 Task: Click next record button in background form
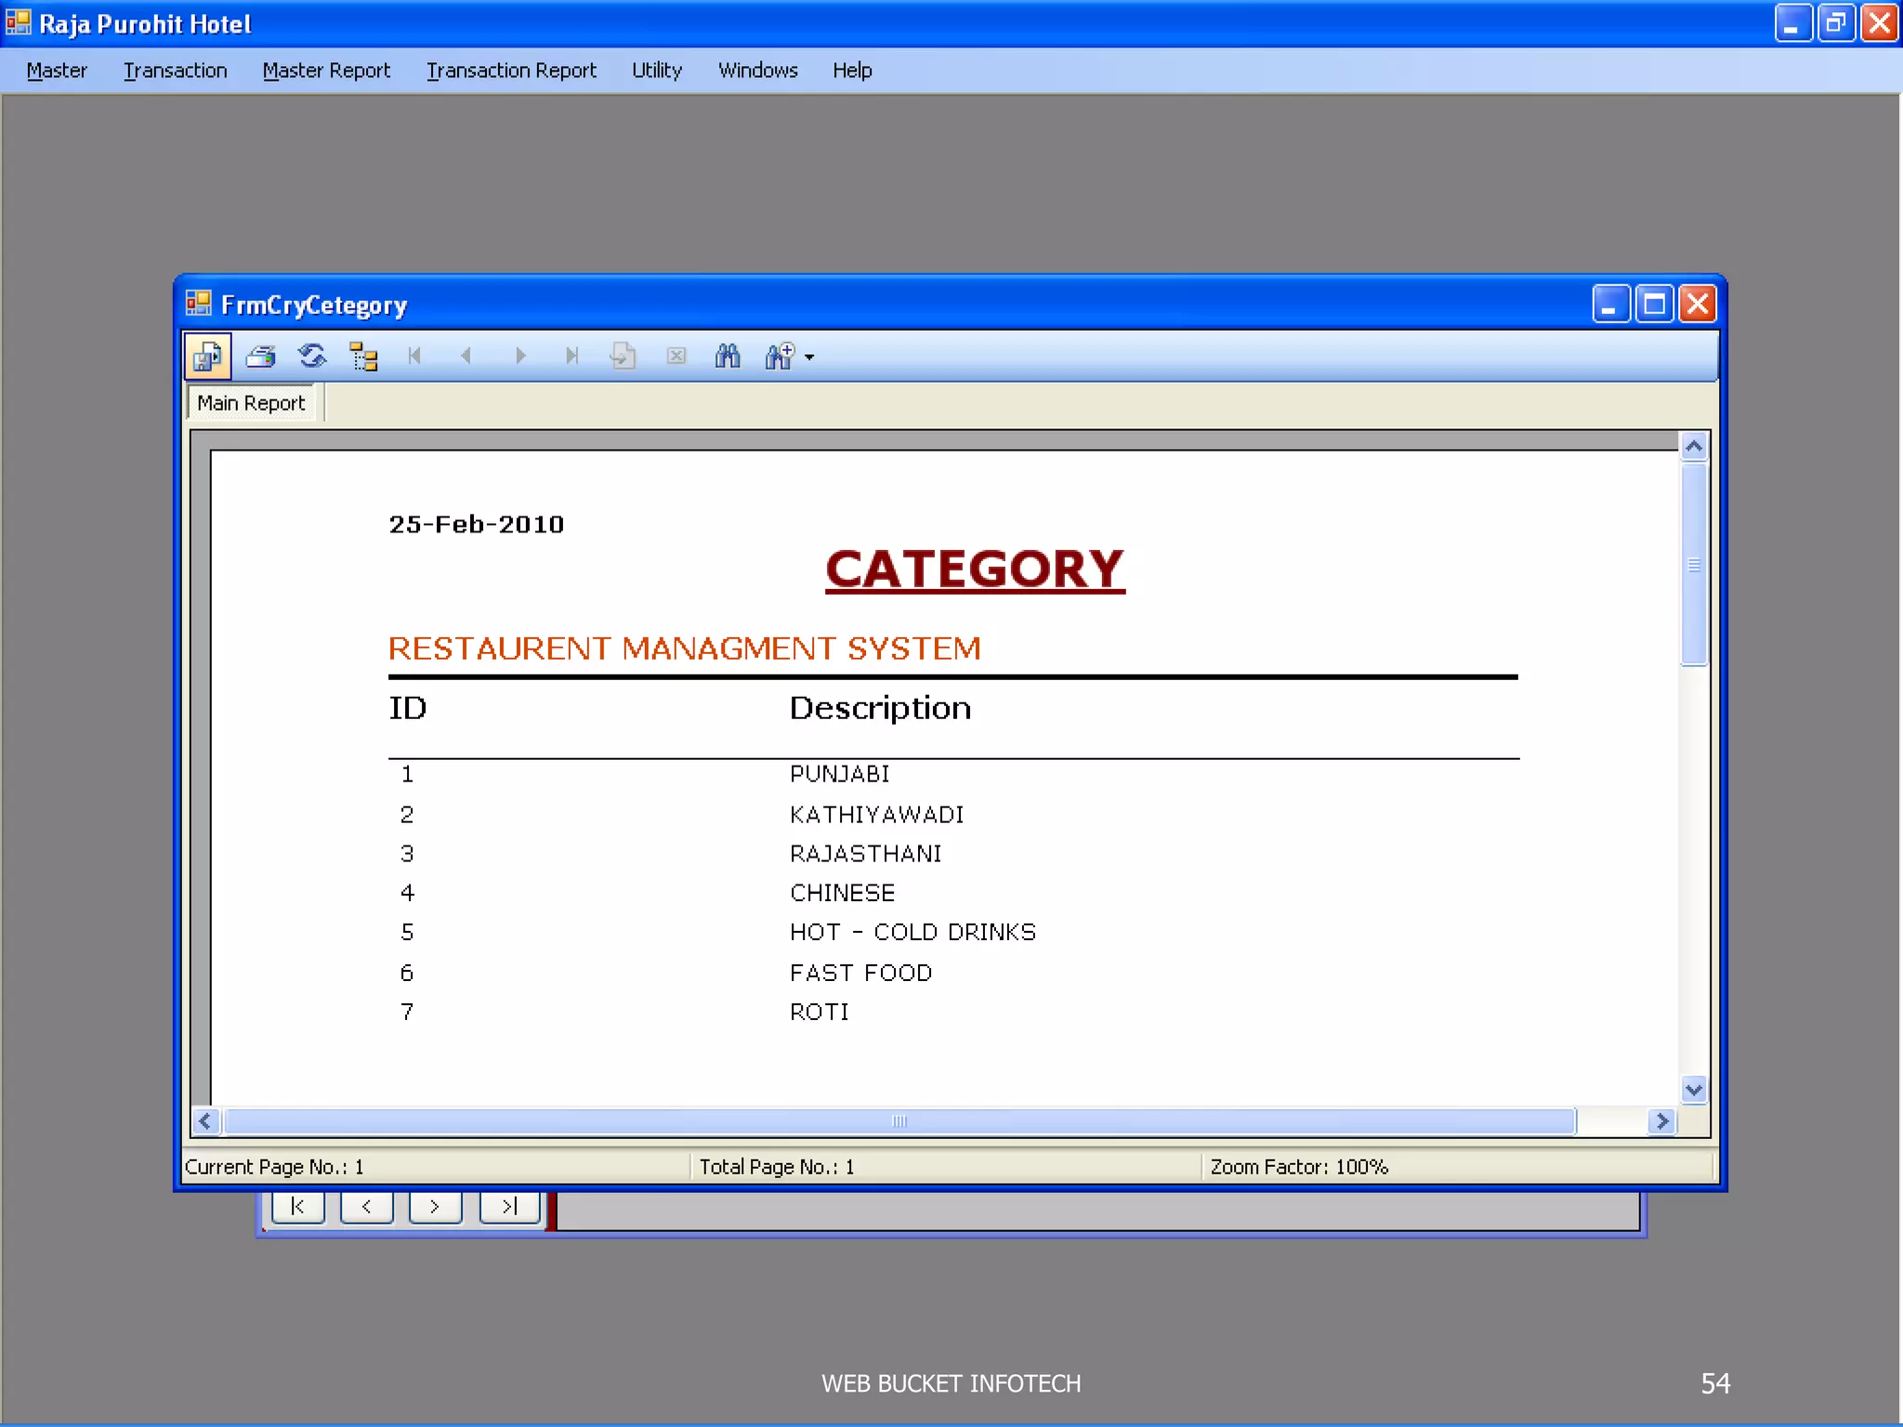[436, 1207]
